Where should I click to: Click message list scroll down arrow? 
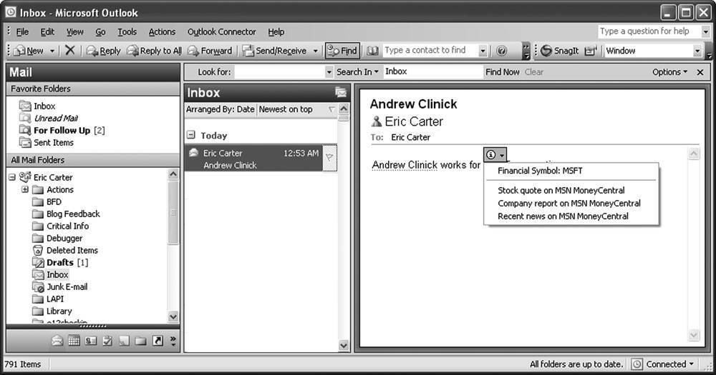click(x=344, y=346)
